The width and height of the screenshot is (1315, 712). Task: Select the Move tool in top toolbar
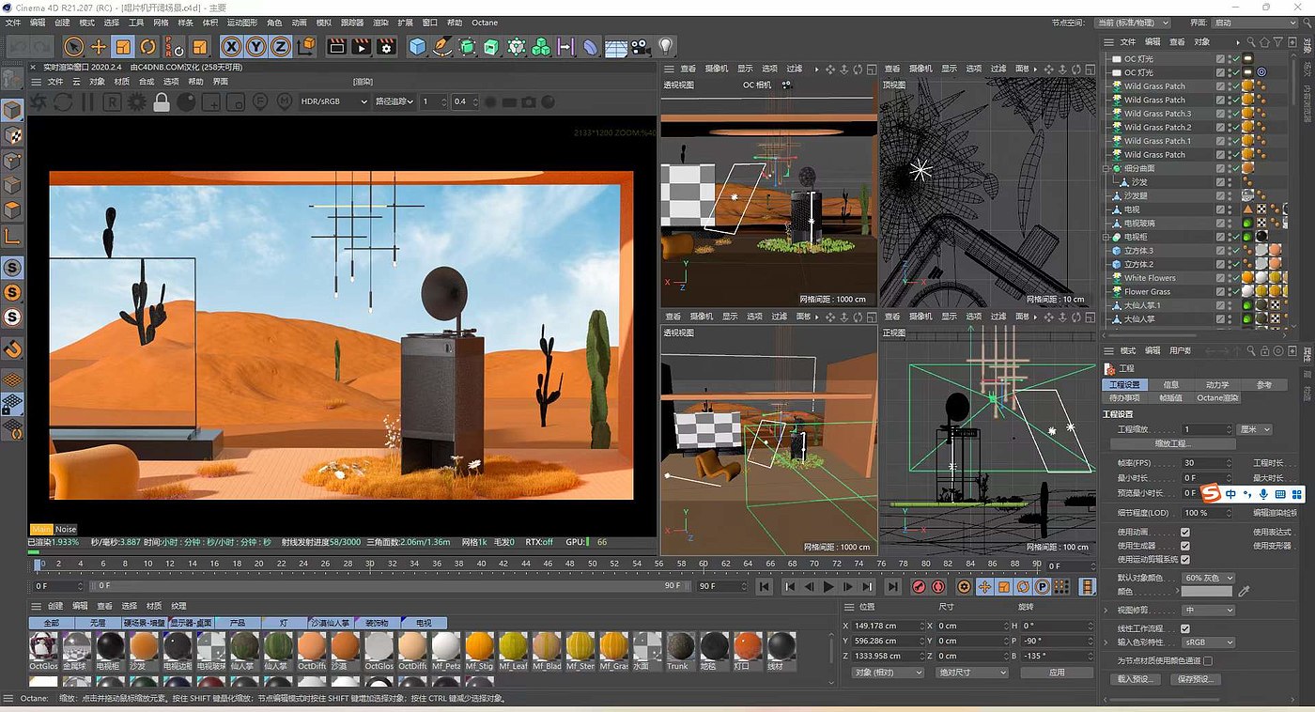(99, 46)
